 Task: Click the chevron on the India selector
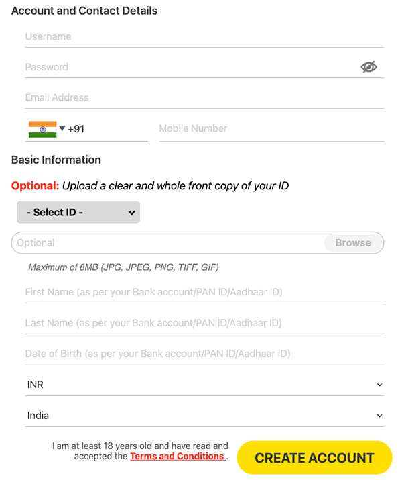point(379,416)
